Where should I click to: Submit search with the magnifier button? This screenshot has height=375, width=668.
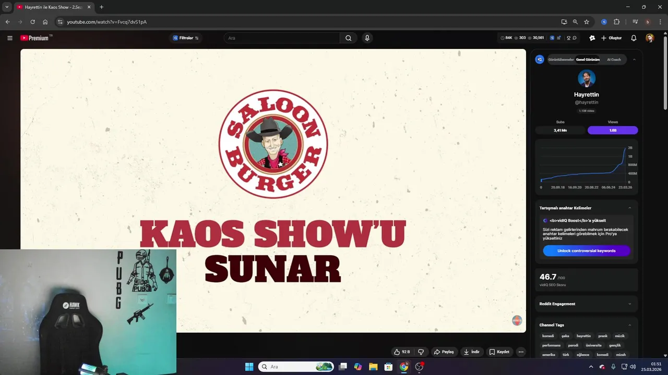point(349,38)
